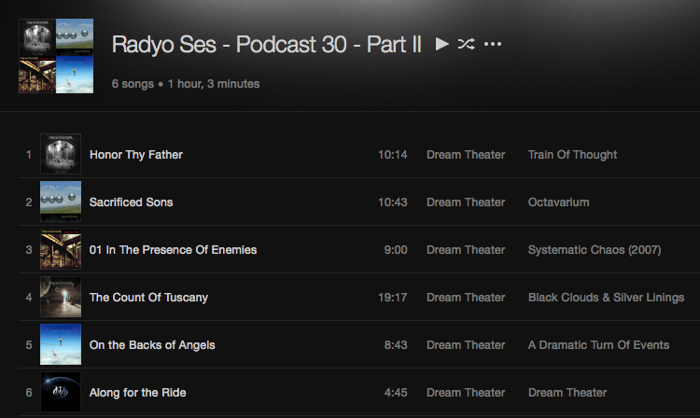The width and height of the screenshot is (700, 418).
Task: Select the song Along for the Ride
Action: coord(137,393)
